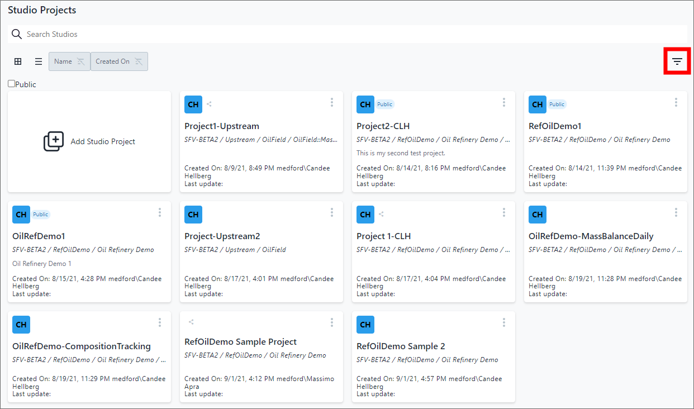
Task: Open options menu for OilRefDemo1 card
Action: click(x=159, y=212)
